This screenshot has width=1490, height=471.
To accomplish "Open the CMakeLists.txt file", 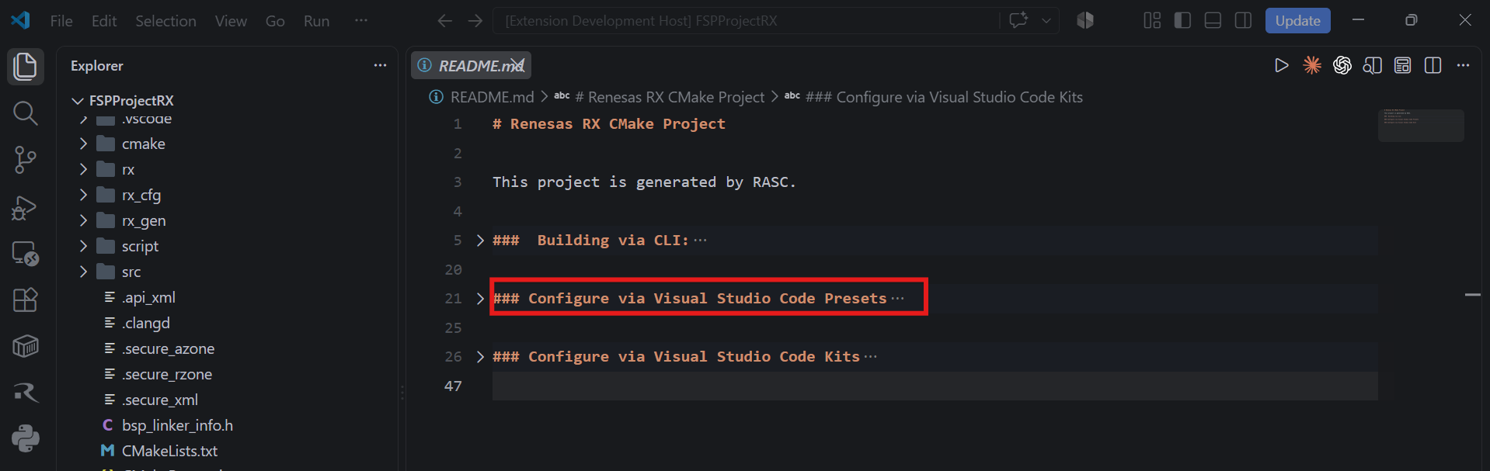I will point(169,451).
